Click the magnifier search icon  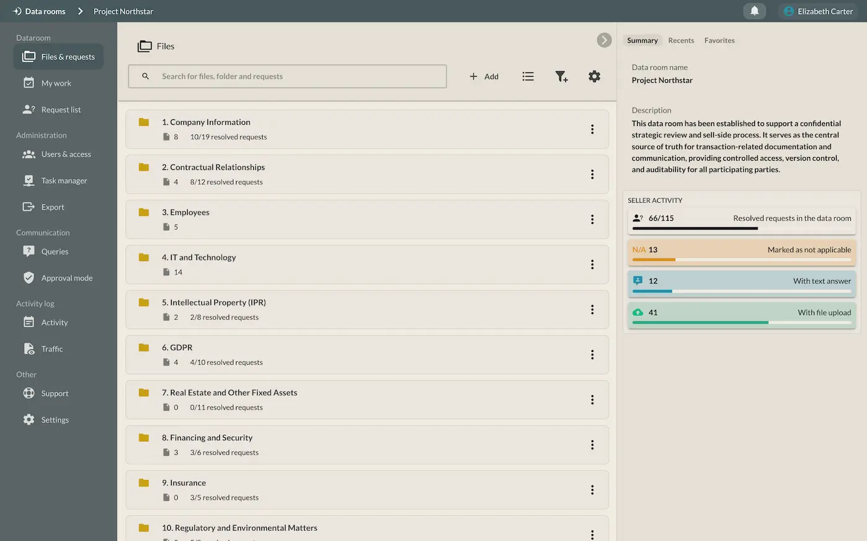coord(146,76)
